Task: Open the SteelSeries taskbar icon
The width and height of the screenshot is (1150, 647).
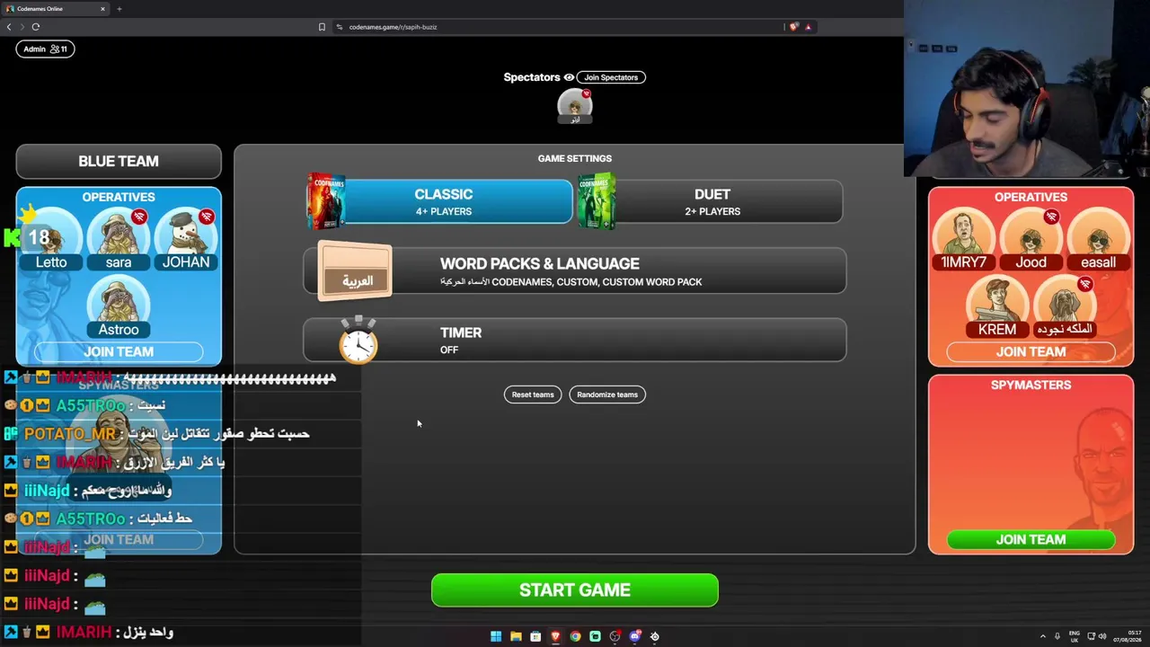Action: point(654,636)
